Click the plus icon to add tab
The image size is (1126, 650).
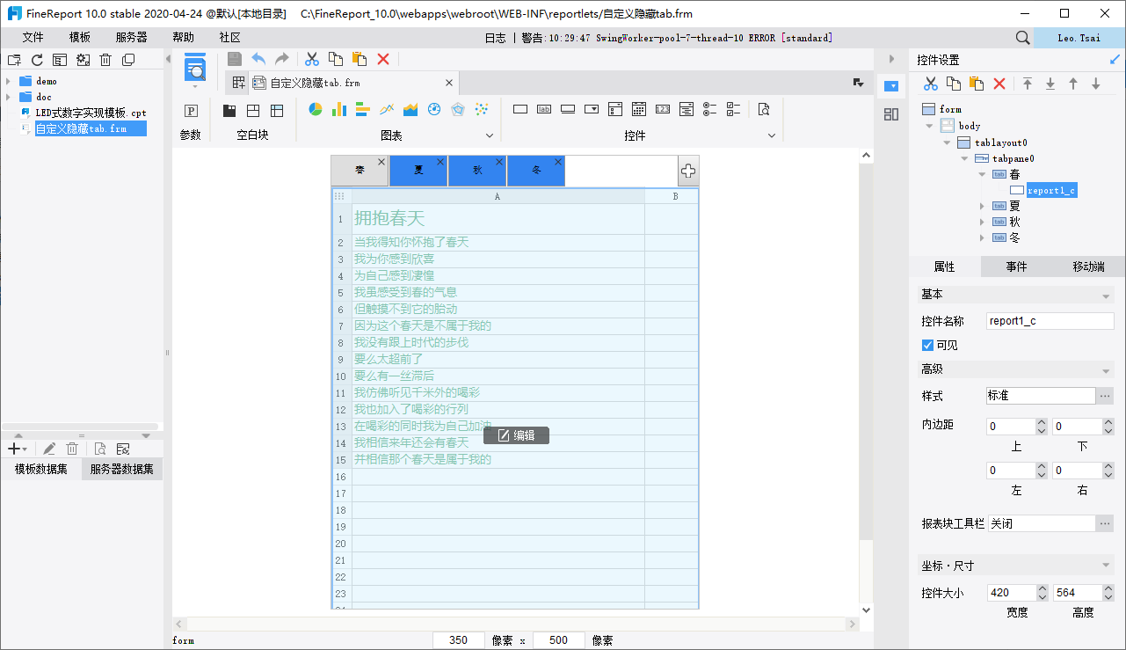pyautogui.click(x=688, y=171)
